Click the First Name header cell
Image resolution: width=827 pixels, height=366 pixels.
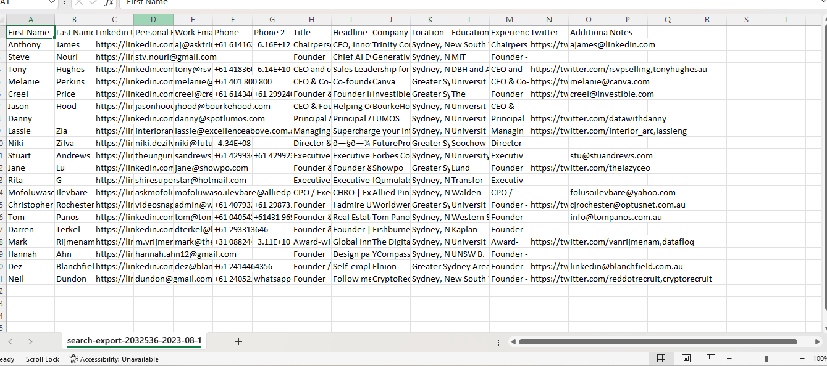(30, 32)
